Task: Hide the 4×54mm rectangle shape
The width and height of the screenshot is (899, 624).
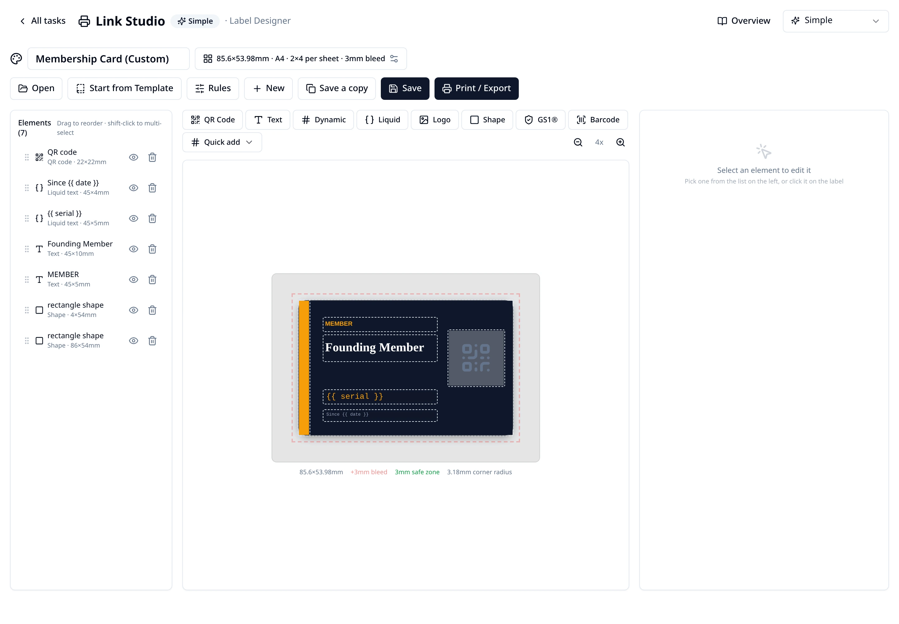Action: tap(133, 310)
